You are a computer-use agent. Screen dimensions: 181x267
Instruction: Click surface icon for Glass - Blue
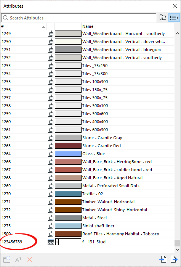[51, 154]
